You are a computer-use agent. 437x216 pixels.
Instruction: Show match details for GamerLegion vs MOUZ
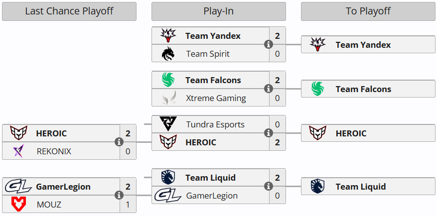point(119,195)
